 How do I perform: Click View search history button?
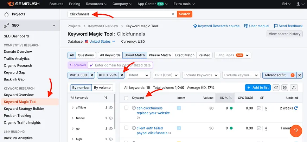click(x=284, y=34)
